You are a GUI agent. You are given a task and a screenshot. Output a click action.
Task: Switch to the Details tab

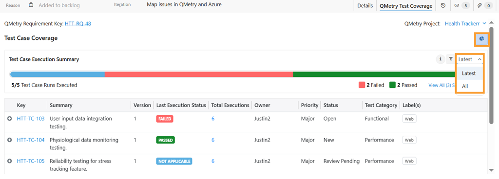(x=365, y=5)
